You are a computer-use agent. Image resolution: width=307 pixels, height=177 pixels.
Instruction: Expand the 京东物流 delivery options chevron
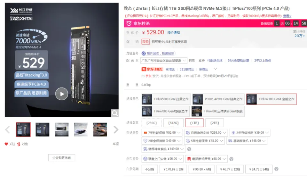215,69
